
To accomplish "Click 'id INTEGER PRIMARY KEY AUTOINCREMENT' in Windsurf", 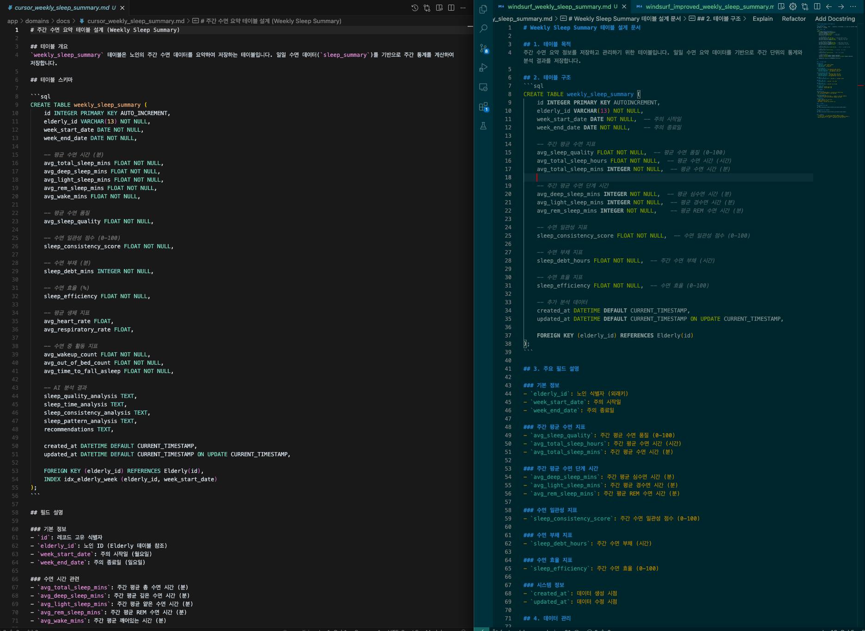I will 598,103.
